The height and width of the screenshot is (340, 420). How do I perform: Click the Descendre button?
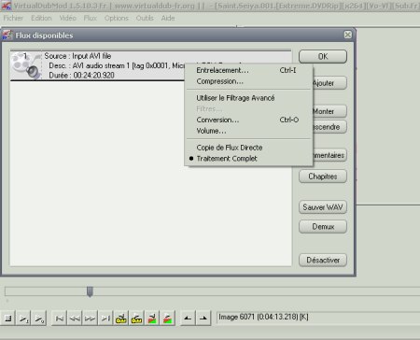coord(329,127)
